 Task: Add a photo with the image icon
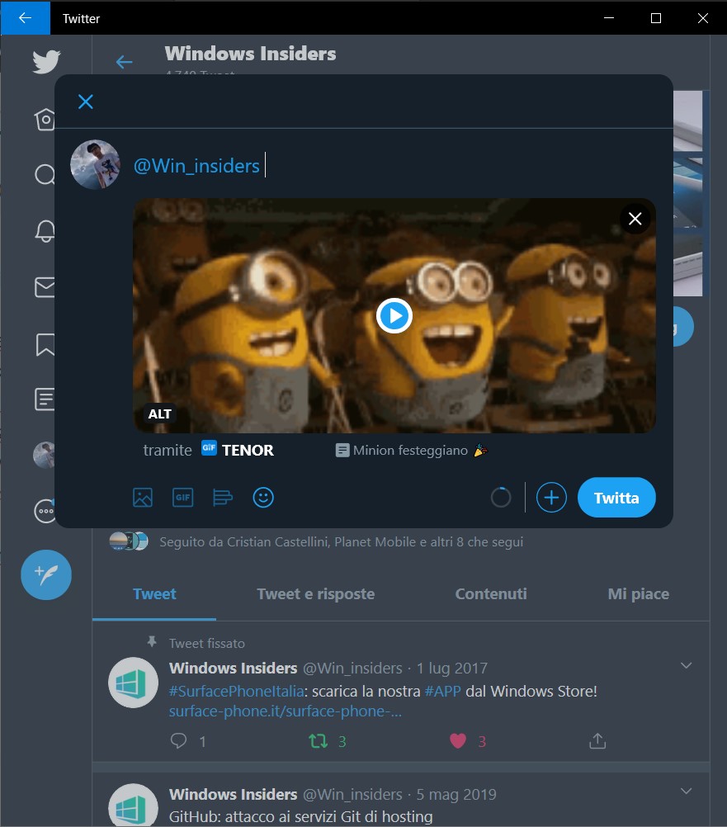point(142,498)
